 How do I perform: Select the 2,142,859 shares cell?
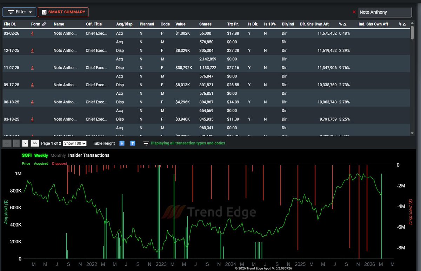pos(208,59)
